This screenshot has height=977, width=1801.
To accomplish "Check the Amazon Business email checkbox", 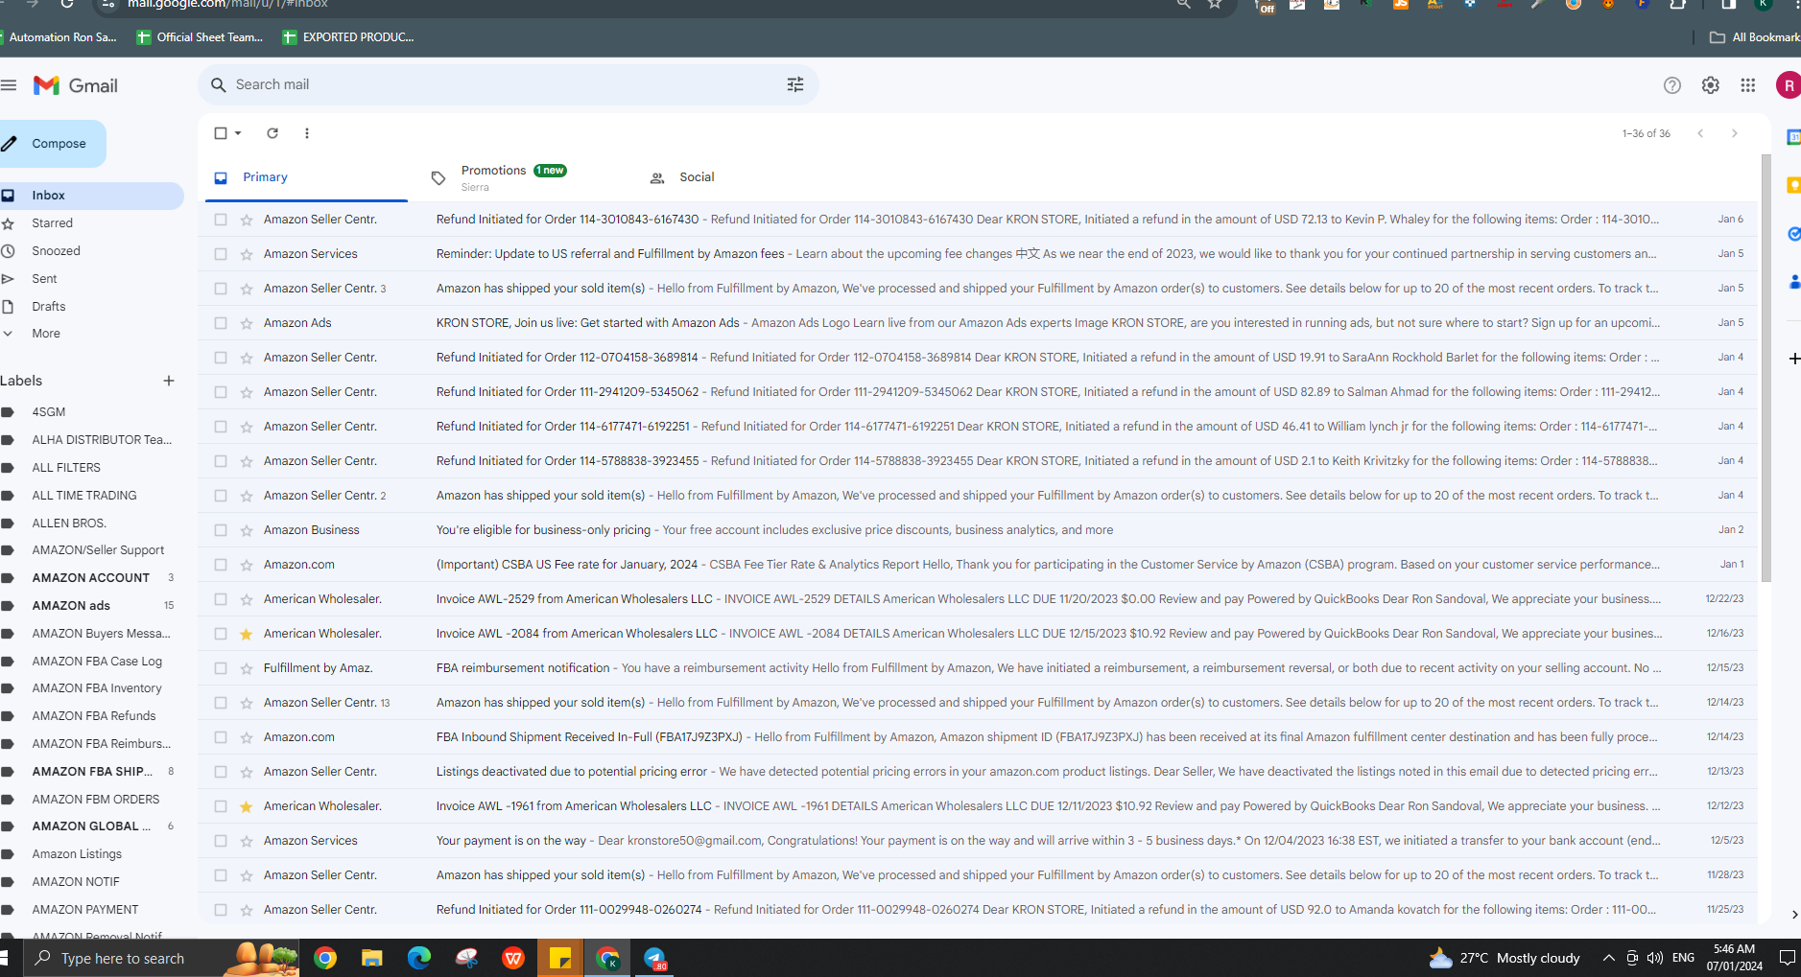I will tap(221, 530).
